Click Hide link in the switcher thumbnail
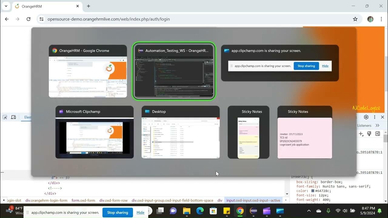 (325, 66)
